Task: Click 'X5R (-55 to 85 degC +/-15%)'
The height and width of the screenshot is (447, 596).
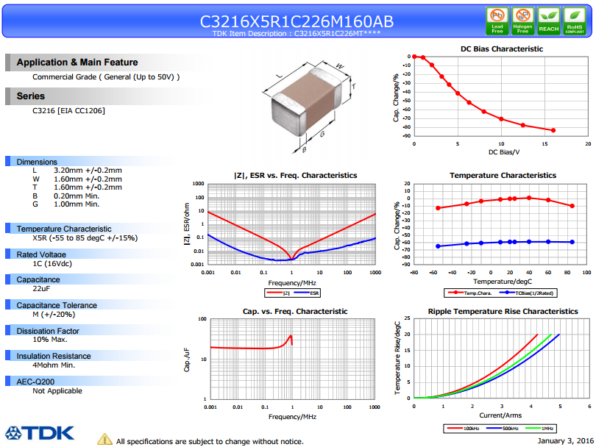Action: pyautogui.click(x=85, y=238)
